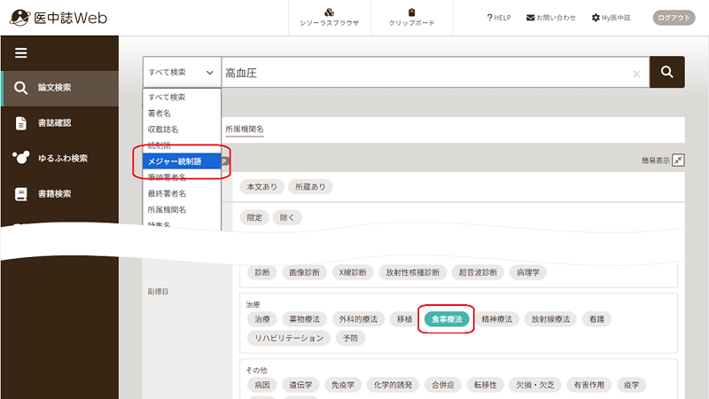Toggle the 限定 option
The height and width of the screenshot is (399, 709).
254,217
